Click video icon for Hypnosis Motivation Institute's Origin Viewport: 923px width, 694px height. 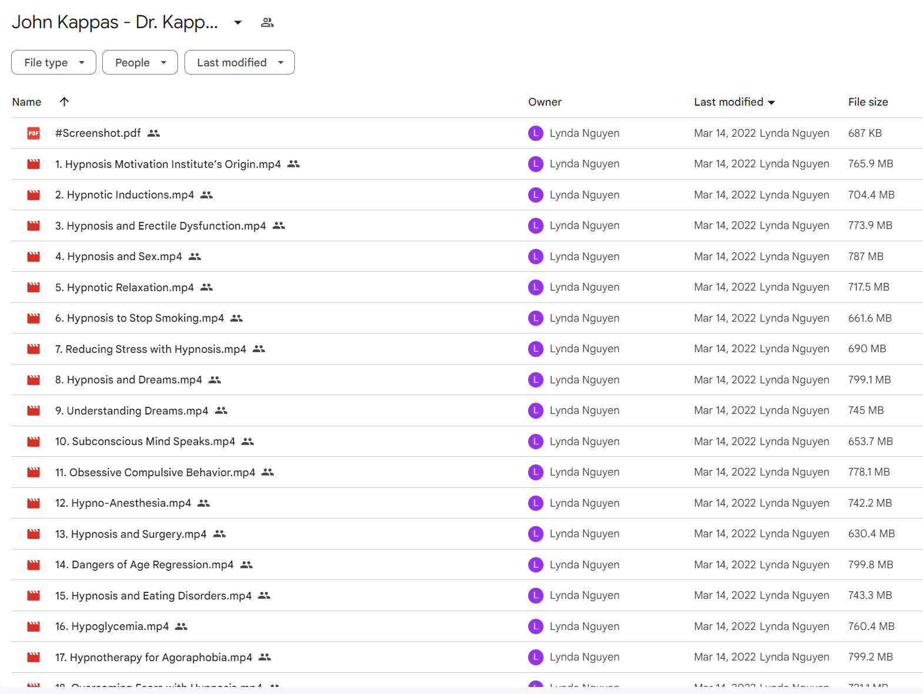[x=33, y=164]
